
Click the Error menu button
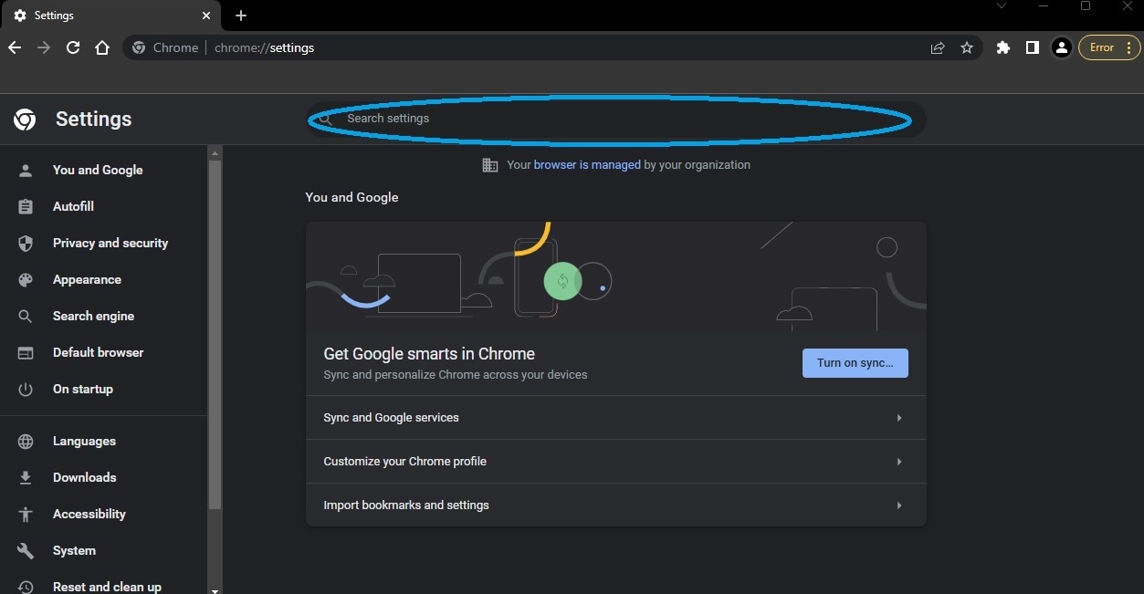pyautogui.click(x=1109, y=47)
